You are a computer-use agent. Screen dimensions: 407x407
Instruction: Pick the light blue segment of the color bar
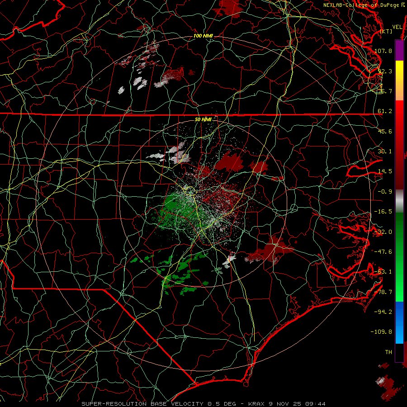(399, 334)
